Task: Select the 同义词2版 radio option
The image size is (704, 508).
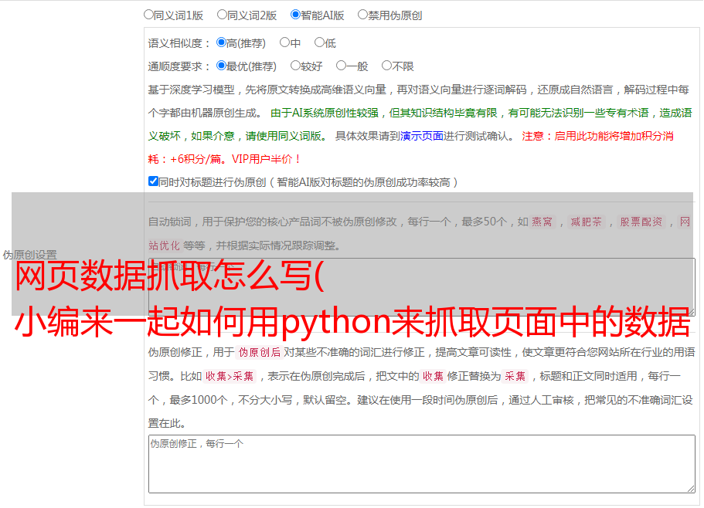Action: coord(222,15)
